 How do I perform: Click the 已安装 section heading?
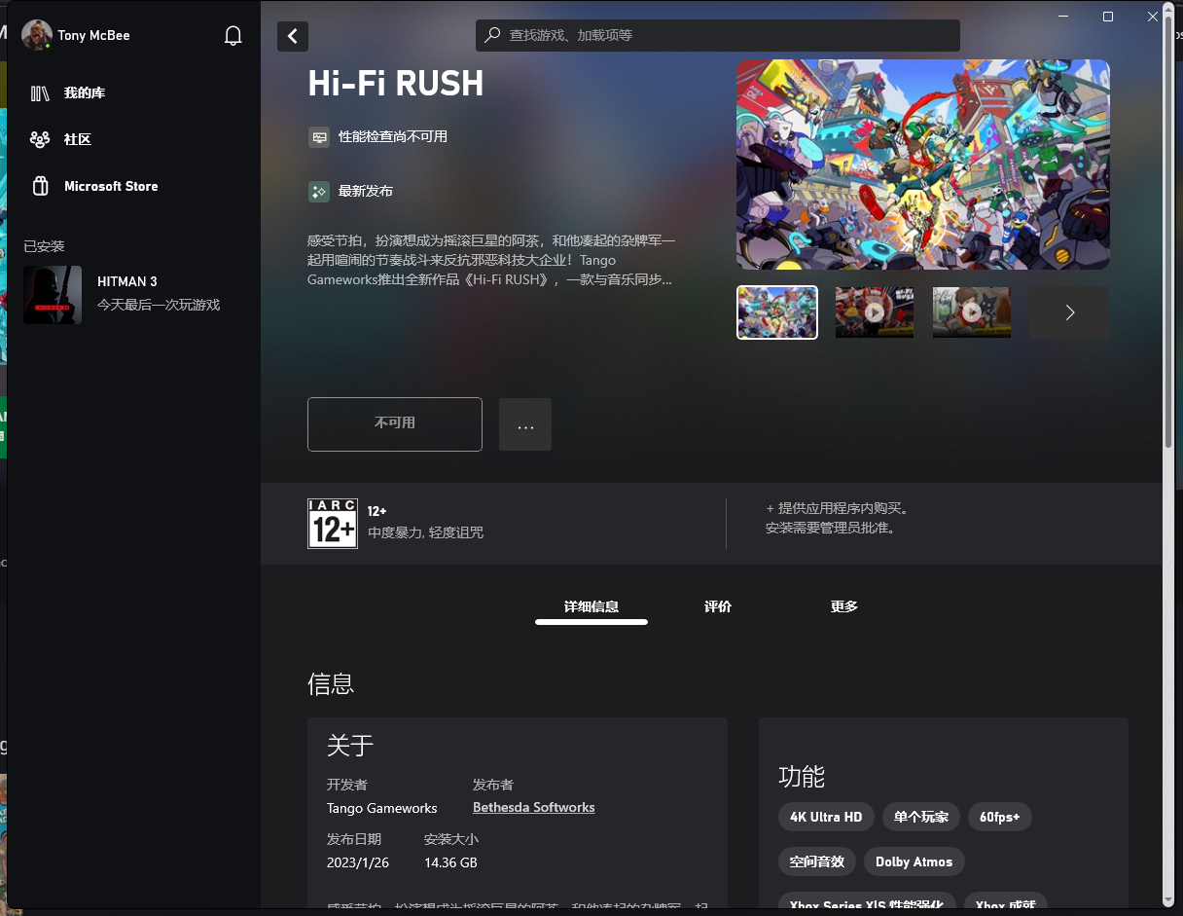(x=44, y=246)
